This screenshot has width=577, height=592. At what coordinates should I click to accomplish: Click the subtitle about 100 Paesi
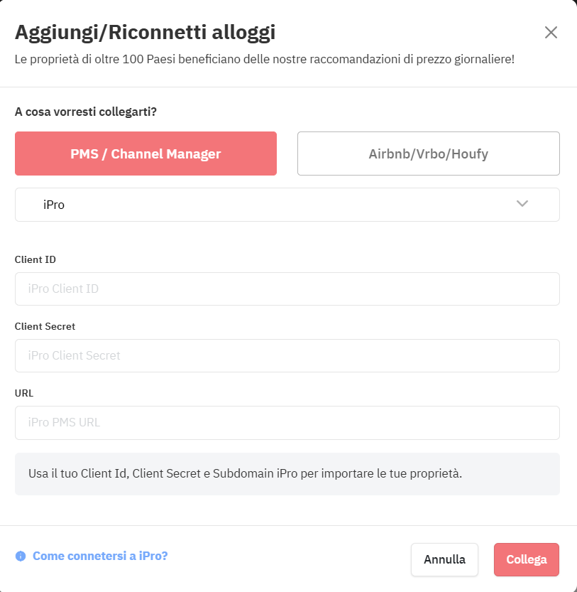tap(265, 59)
